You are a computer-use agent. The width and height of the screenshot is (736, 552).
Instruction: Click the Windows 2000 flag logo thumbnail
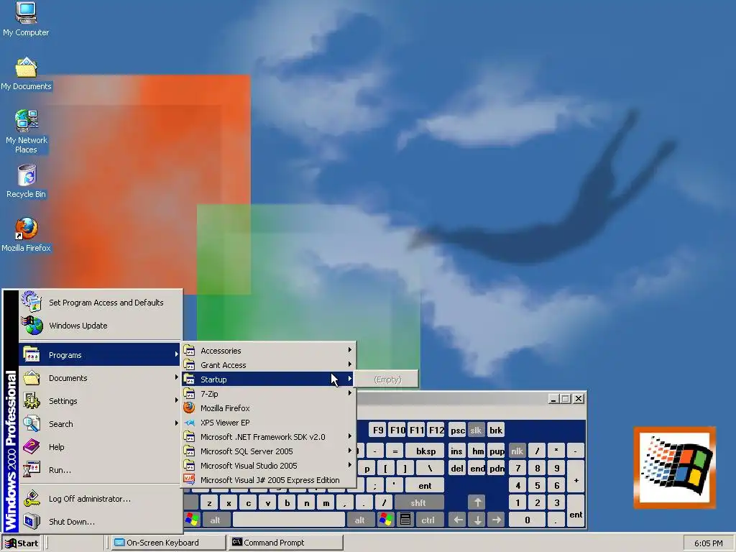tap(674, 467)
